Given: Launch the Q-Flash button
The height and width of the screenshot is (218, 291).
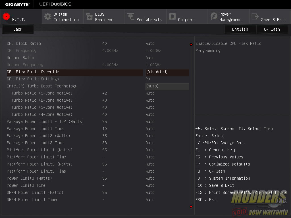Looking at the screenshot, I should pyautogui.click(x=272, y=29).
